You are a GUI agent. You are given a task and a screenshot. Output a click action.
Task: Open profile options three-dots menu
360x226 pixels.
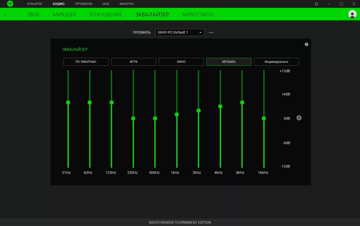click(211, 33)
